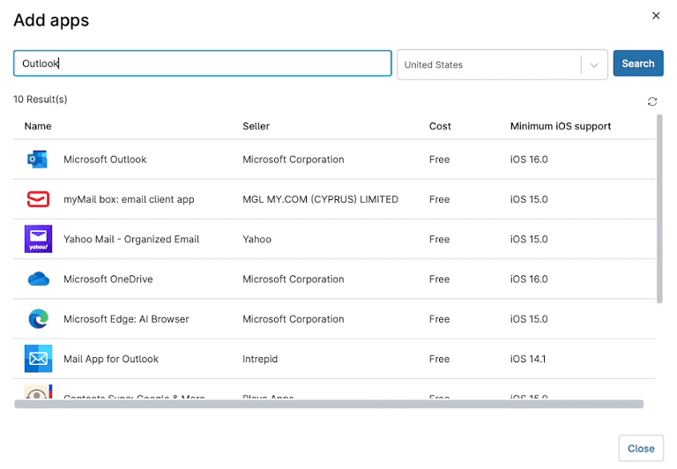The image size is (677, 469).
Task: Select the Microsoft Outlook app name
Action: [105, 160]
